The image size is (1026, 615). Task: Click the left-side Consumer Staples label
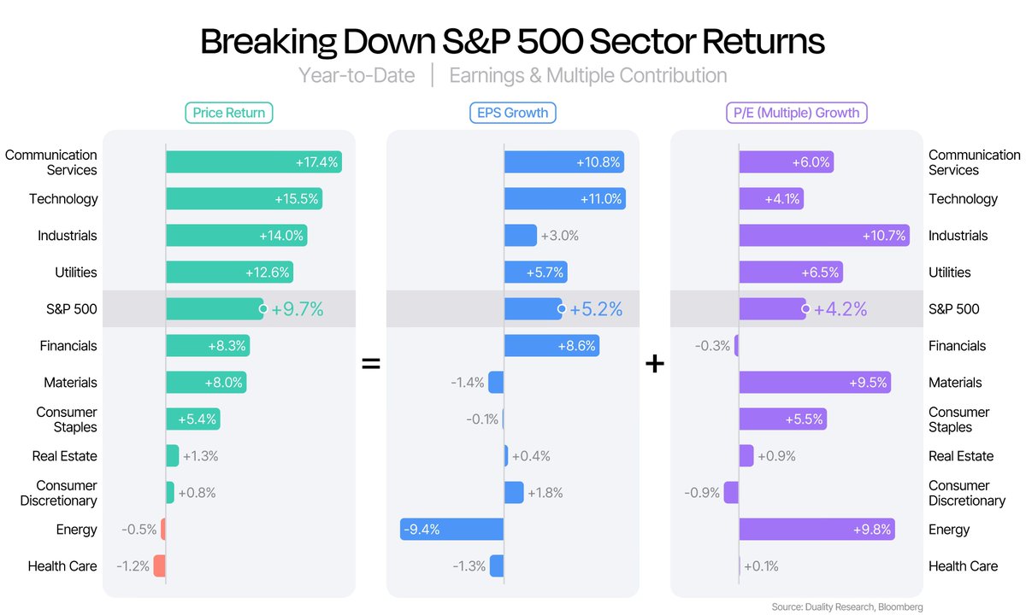tap(67, 419)
